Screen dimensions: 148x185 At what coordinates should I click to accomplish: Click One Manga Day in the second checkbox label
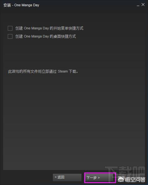[x=36, y=37]
